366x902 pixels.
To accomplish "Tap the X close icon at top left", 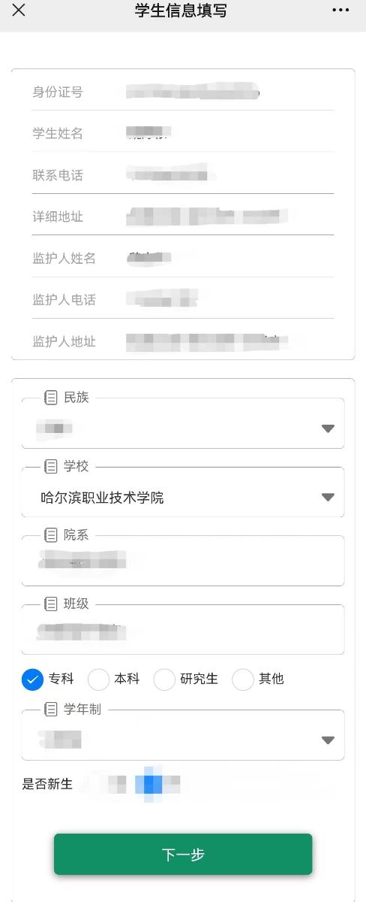I will 19,11.
